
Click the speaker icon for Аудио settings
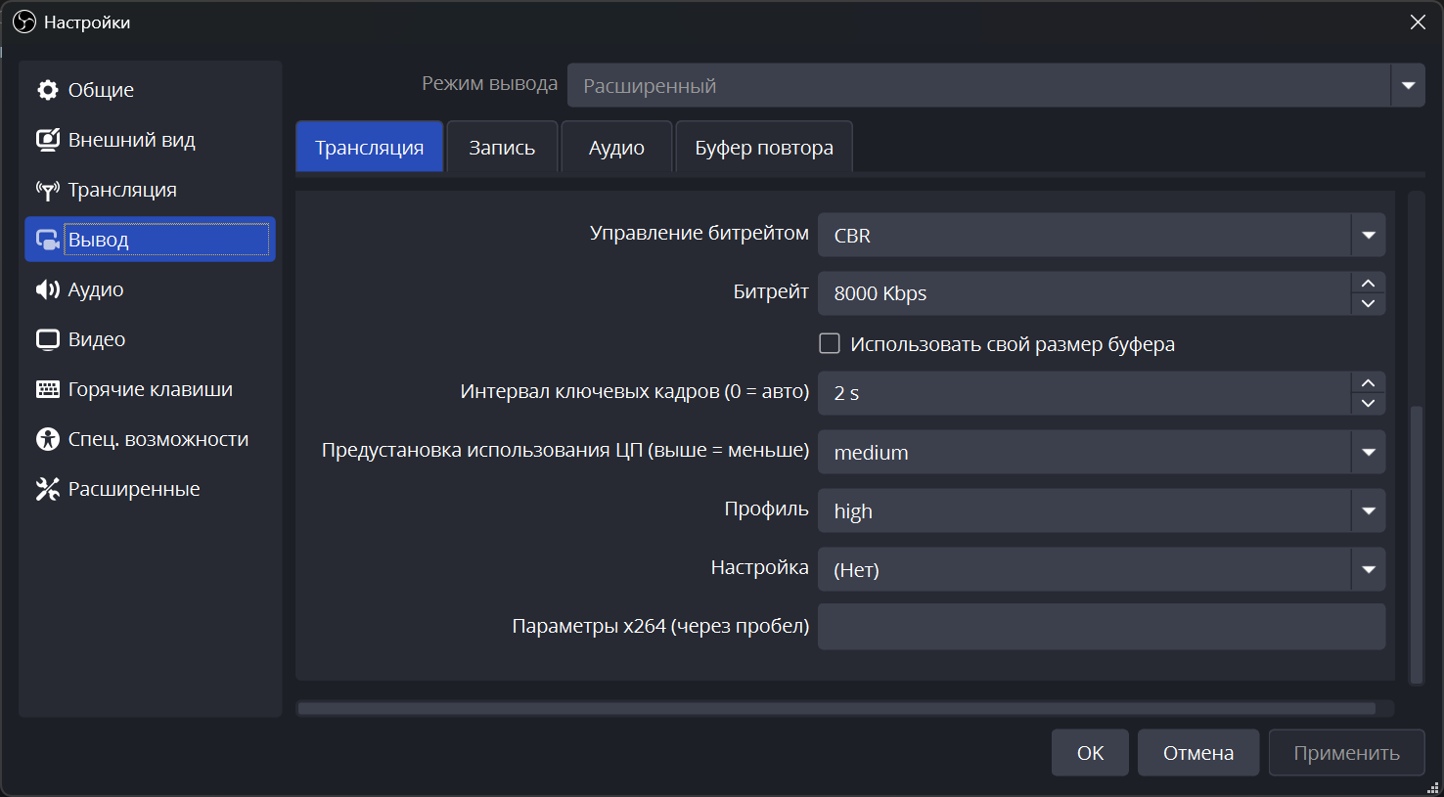[x=47, y=289]
